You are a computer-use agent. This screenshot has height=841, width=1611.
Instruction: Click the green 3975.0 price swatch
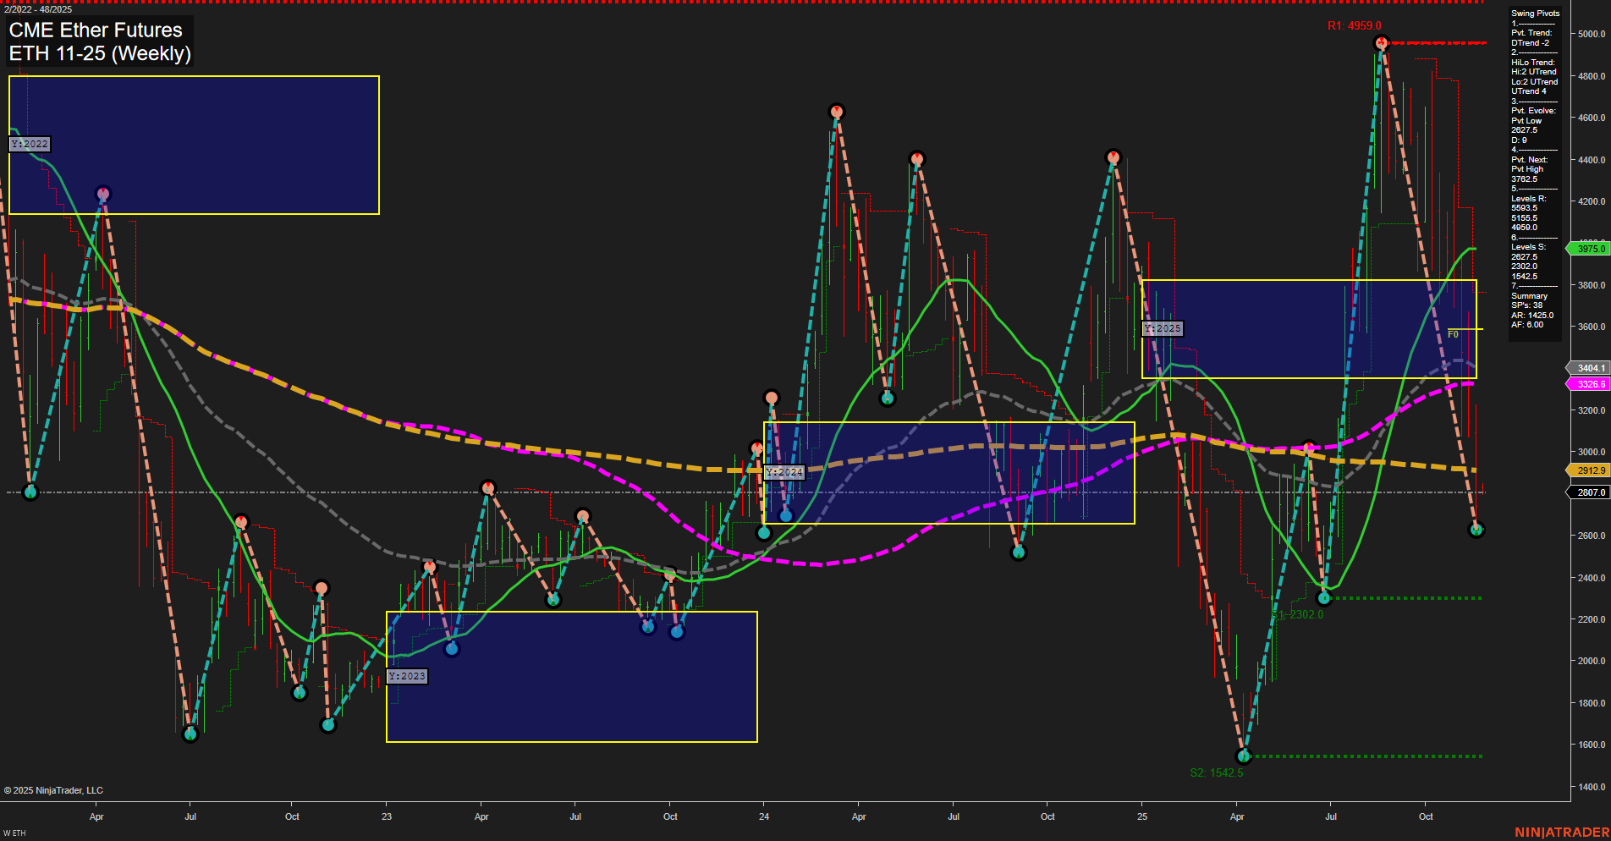1588,249
